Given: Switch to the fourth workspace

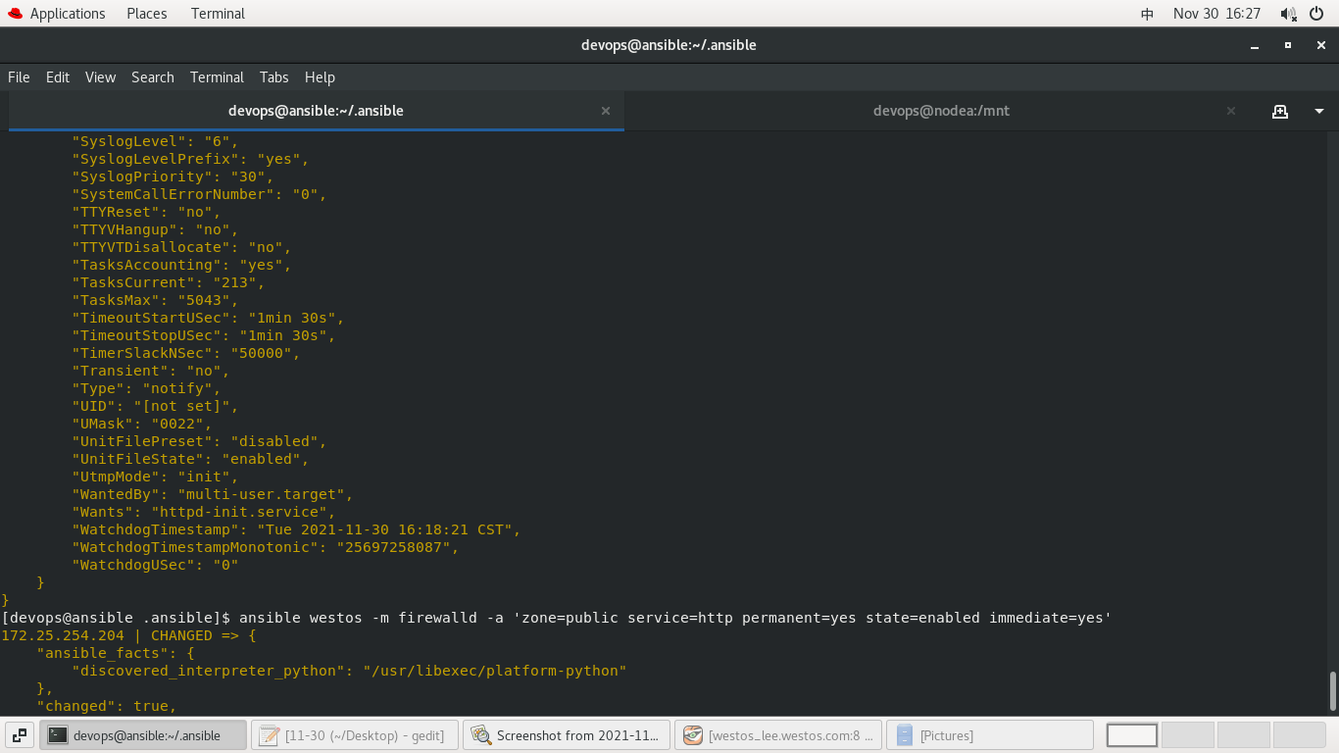Looking at the screenshot, I should point(1300,735).
